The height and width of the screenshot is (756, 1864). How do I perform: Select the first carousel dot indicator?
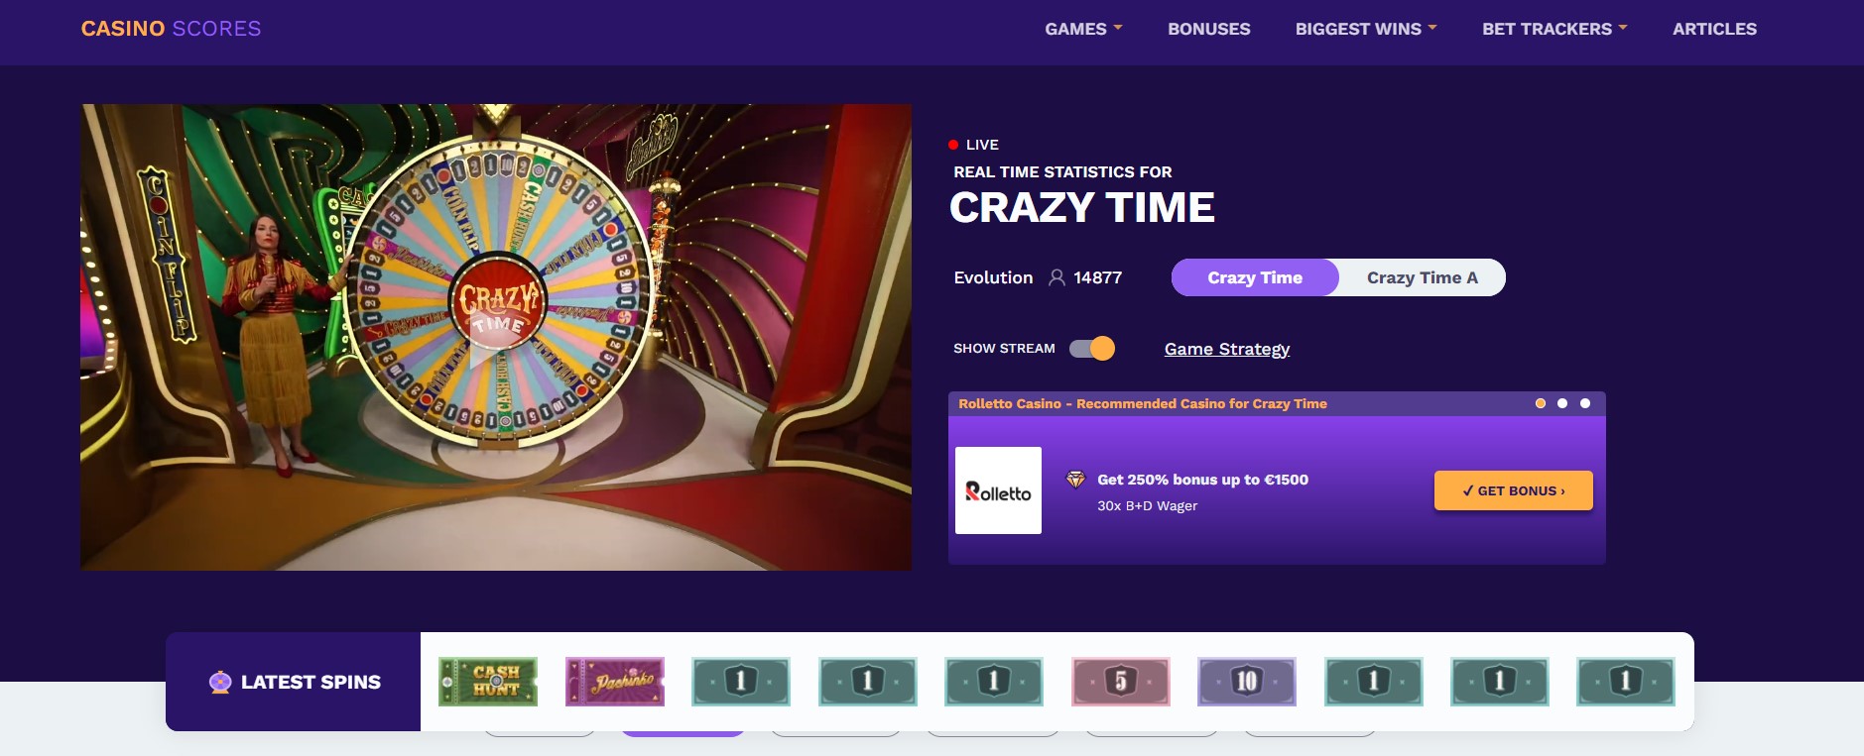point(1541,403)
